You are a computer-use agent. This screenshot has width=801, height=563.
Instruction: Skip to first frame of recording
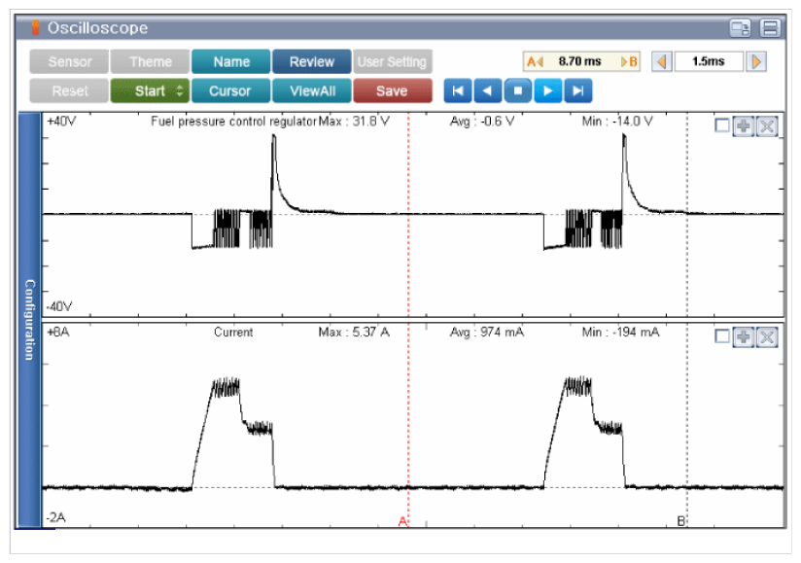click(457, 91)
